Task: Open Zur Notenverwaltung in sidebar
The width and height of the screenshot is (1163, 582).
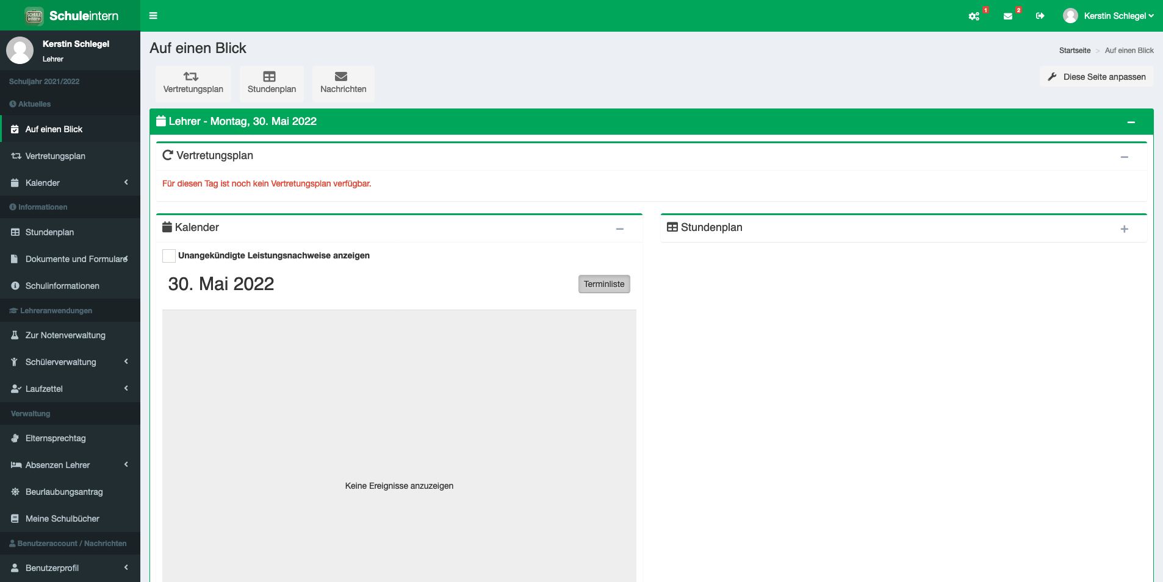Action: tap(70, 335)
